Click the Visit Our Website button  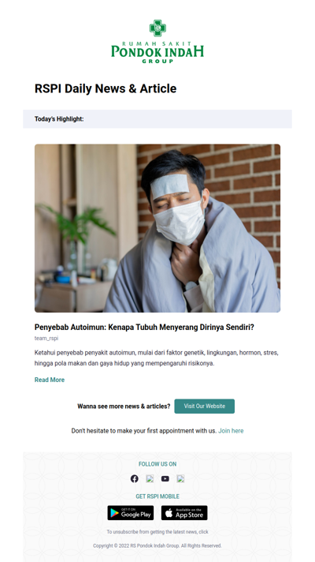tap(205, 406)
